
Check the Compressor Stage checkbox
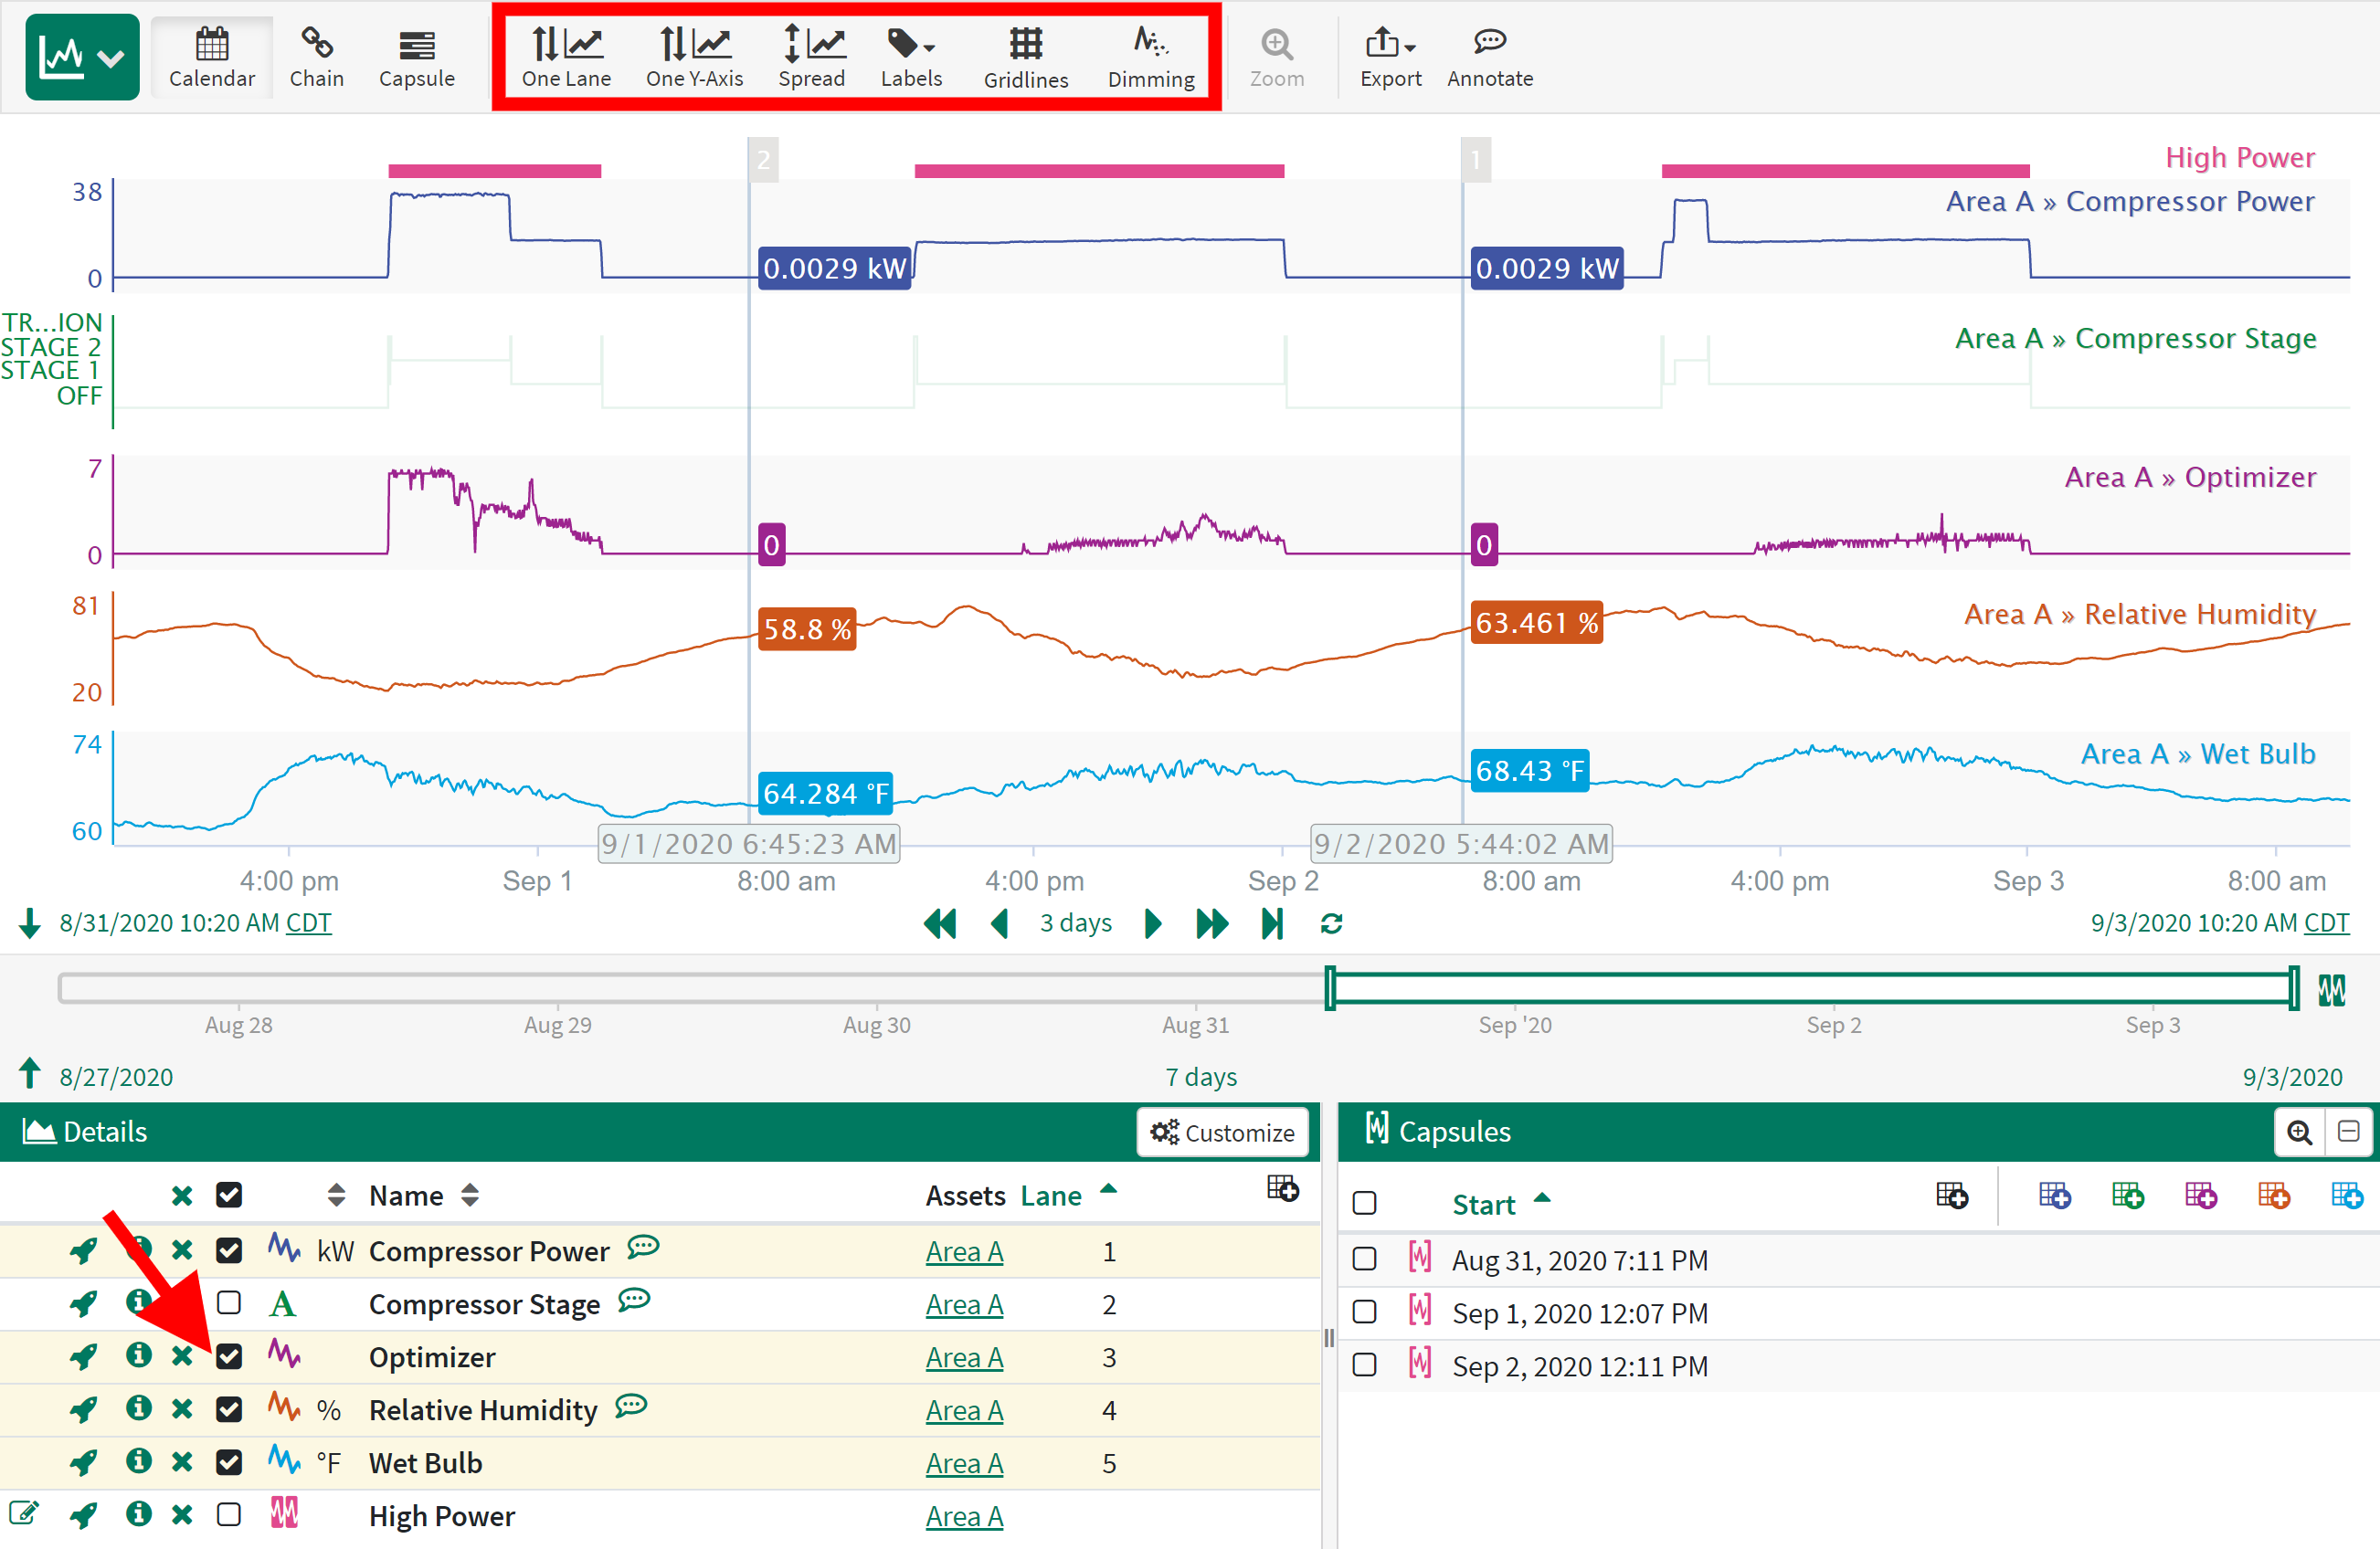coord(229,1303)
